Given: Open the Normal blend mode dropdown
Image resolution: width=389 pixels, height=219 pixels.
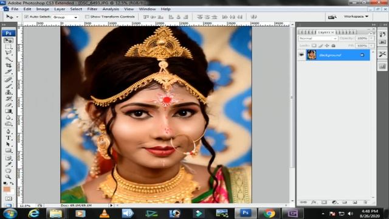Looking at the screenshot, I should pyautogui.click(x=318, y=38).
